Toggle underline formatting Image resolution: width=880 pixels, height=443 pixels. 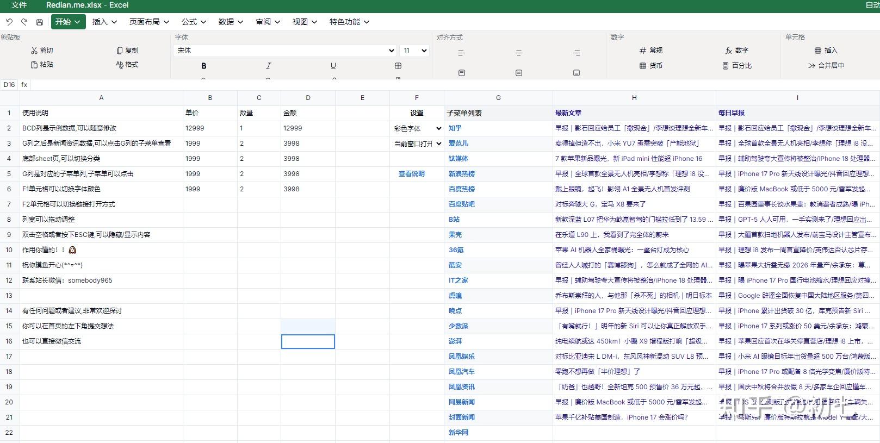[x=333, y=66]
